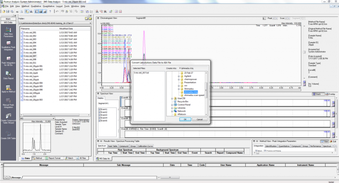Open the Data Report tool
The width and height of the screenshot is (339, 183).
click(8, 73)
